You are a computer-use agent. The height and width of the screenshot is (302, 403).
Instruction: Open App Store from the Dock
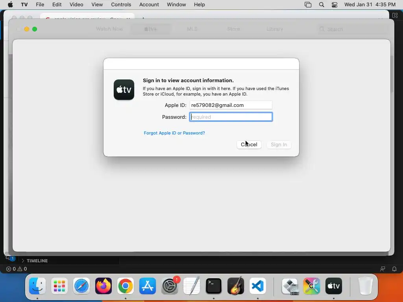click(x=148, y=286)
